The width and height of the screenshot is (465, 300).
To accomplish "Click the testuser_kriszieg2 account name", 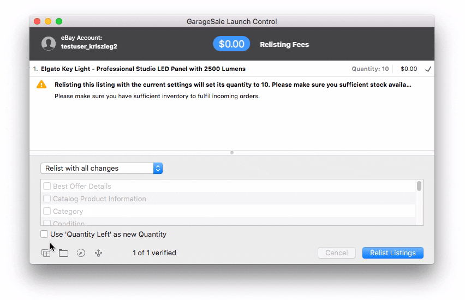I will coord(89,47).
